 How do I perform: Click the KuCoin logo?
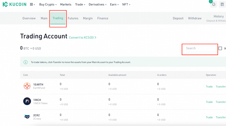pyautogui.click(x=15, y=4)
